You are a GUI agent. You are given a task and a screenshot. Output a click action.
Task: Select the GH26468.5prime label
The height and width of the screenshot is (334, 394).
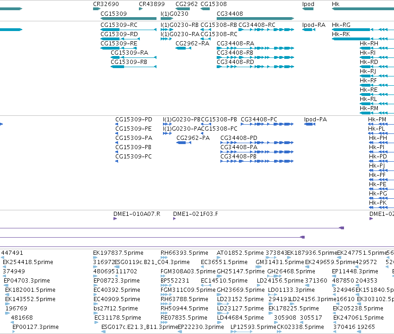pos(291,271)
